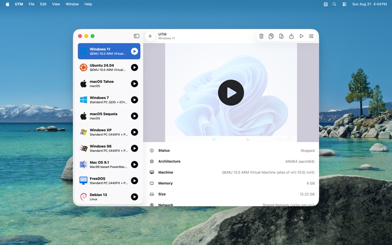Open the Help menu
Viewport: 392px width, 245px height.
tap(88, 4)
